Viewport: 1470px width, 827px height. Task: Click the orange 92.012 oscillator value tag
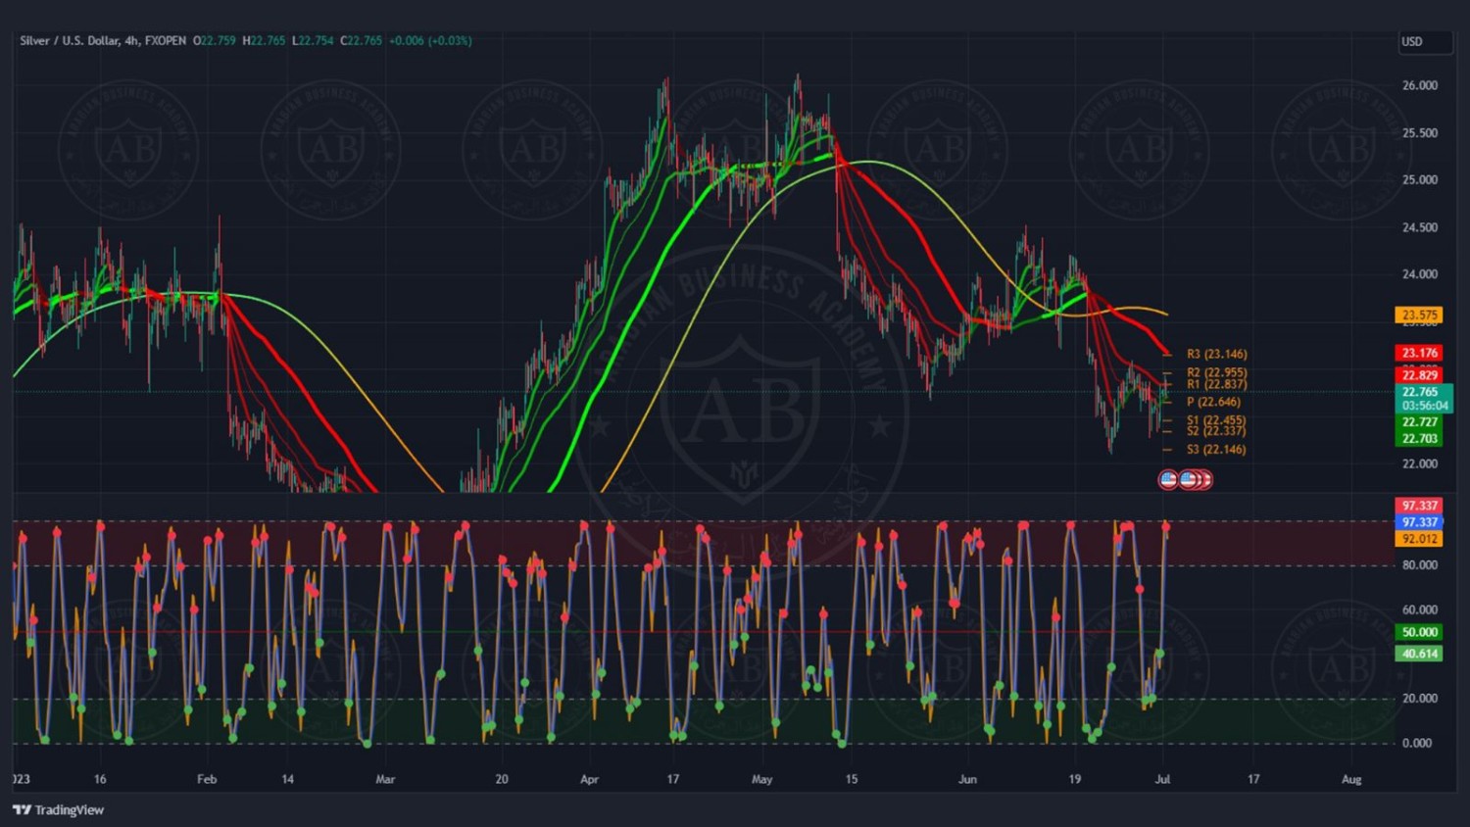point(1419,539)
